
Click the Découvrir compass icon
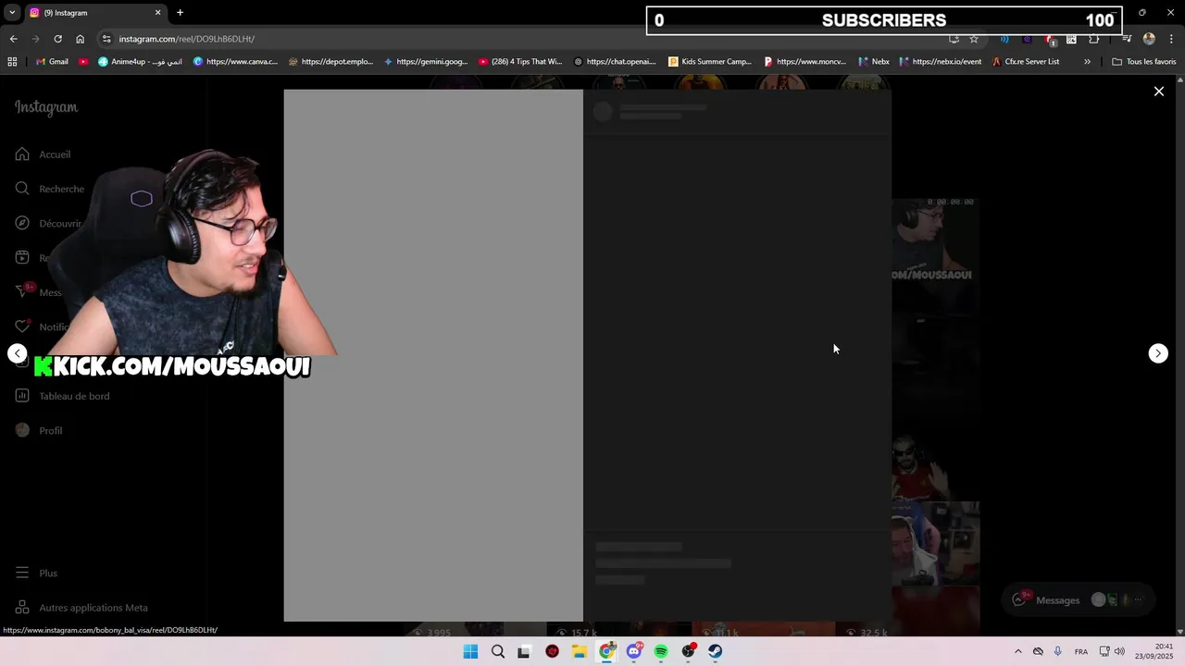point(22,223)
